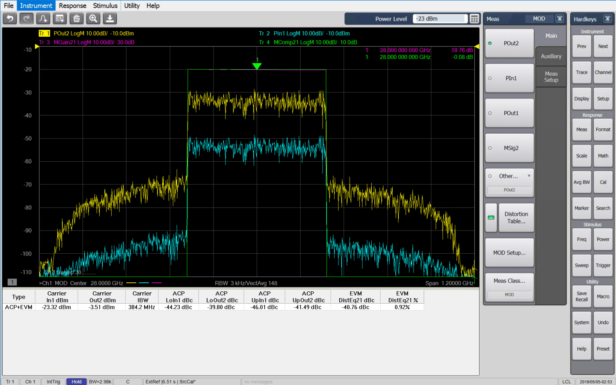Expand the Other... measurement dropdown
Screen dimensions: 616x385
coord(529,176)
